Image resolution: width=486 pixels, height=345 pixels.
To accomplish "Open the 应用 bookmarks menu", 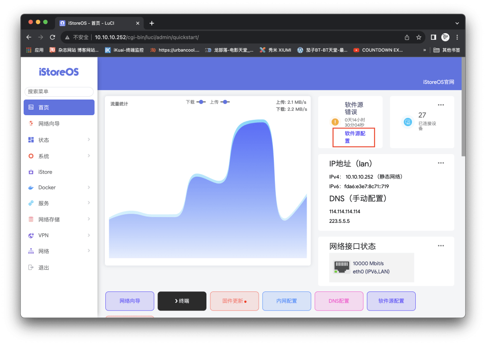I will click(x=33, y=50).
